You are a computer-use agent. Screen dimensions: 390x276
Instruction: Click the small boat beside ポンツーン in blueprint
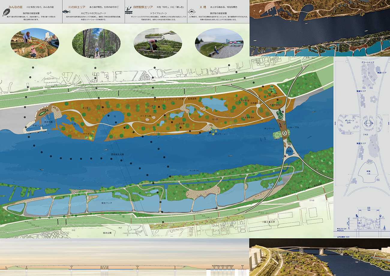[x=345, y=133]
